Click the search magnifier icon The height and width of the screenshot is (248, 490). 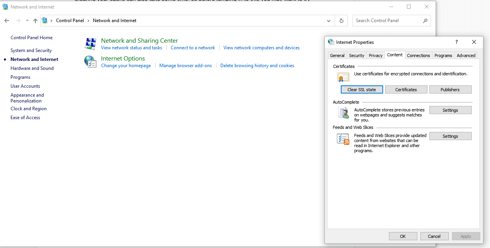pos(425,20)
